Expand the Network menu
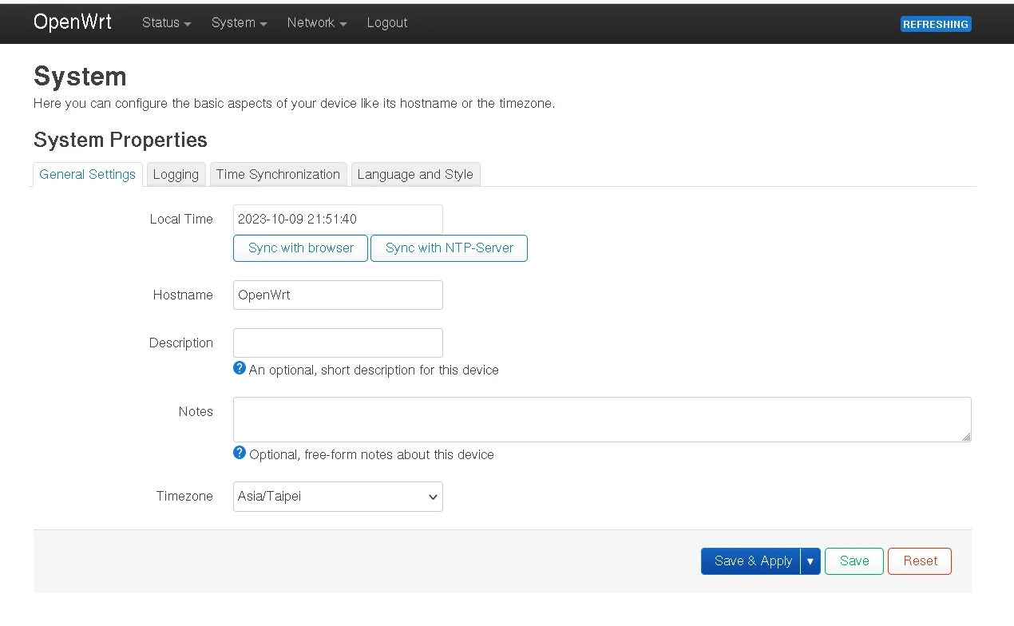This screenshot has height=626, width=1014. 316,22
